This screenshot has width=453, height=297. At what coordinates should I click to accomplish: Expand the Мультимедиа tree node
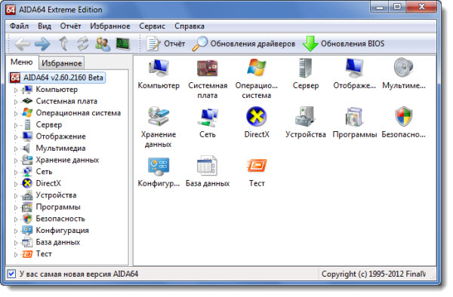click(x=16, y=148)
